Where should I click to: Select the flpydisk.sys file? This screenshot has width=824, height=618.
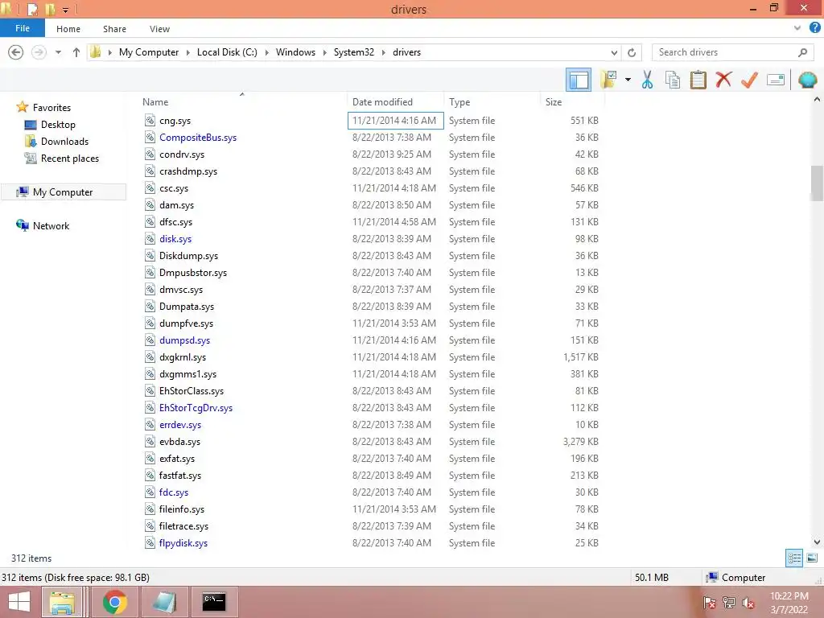(x=183, y=543)
